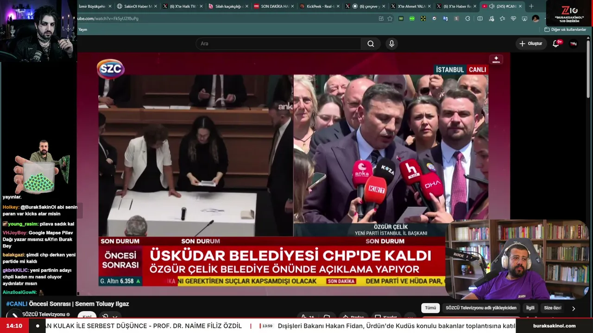Click the buraksakinol.com text in the ticker
This screenshot has width=593, height=333.
[554, 326]
